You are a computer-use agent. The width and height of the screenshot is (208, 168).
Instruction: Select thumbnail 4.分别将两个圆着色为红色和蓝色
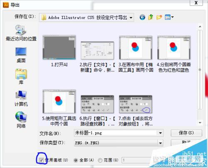[x=174, y=48]
